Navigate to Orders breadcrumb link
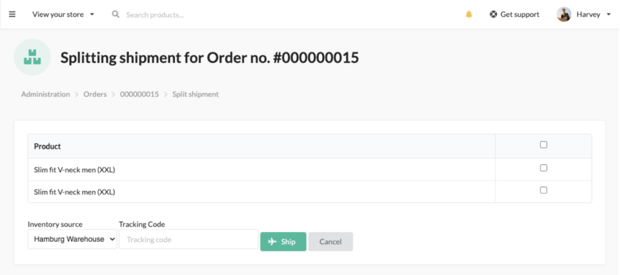This screenshot has width=620, height=275. click(x=95, y=94)
